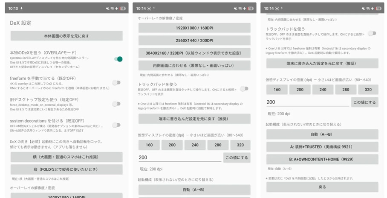Tap mute icon in left screen status bar
The image size is (387, 198).
tap(108, 9)
